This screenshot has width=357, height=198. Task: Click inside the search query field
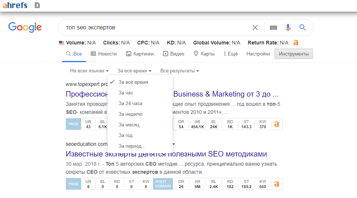point(157,28)
